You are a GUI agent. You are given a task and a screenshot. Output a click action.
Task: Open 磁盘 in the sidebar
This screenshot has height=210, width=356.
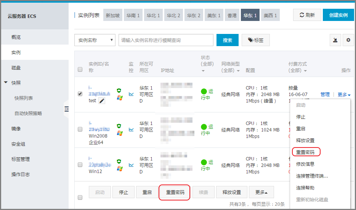point(35,68)
